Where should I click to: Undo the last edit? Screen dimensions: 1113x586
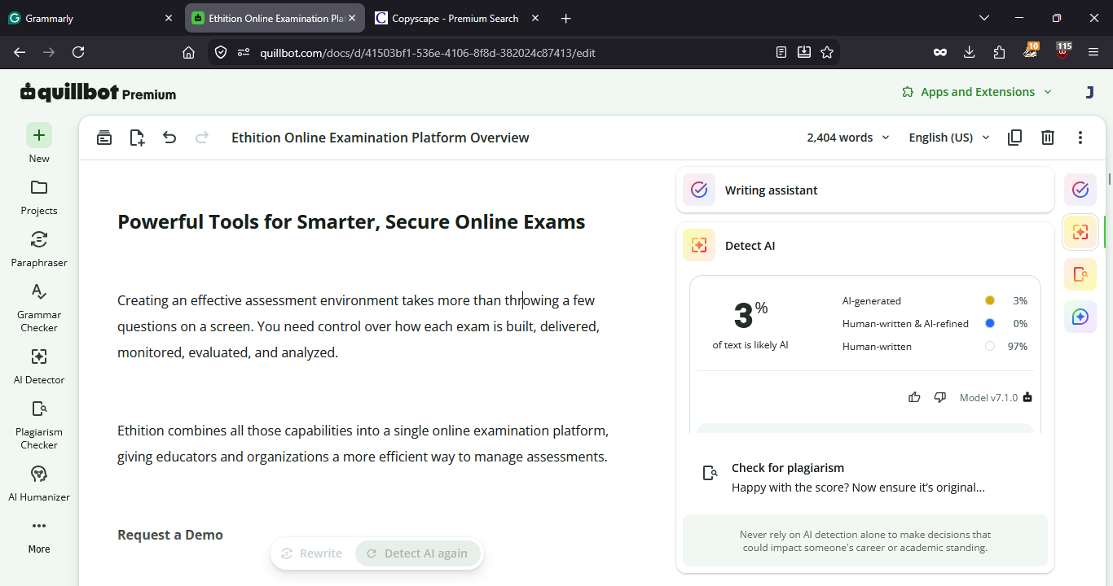[x=169, y=138]
